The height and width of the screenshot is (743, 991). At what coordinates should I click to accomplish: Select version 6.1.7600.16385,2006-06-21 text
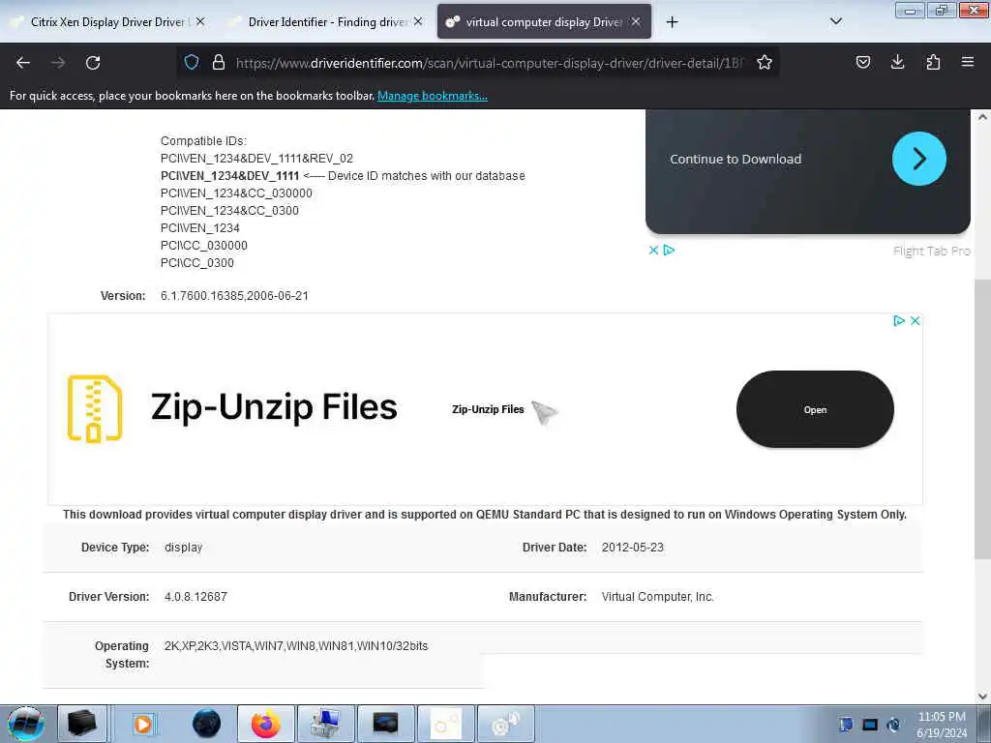[234, 296]
